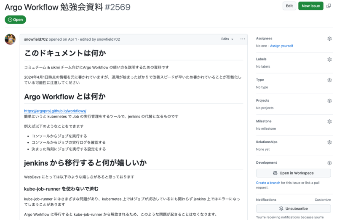Click the 'opened on Apr 1' timestamp

(63, 39)
